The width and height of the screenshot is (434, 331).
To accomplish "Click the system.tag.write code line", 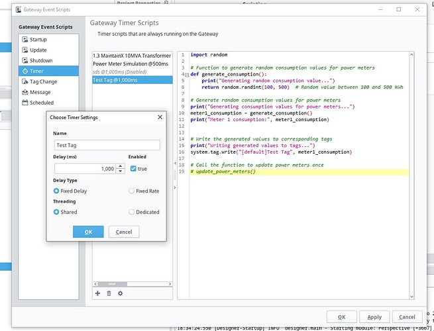I will 271,152.
